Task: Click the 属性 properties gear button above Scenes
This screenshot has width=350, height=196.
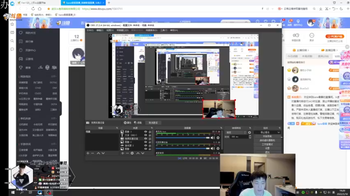Action: coord(127,123)
